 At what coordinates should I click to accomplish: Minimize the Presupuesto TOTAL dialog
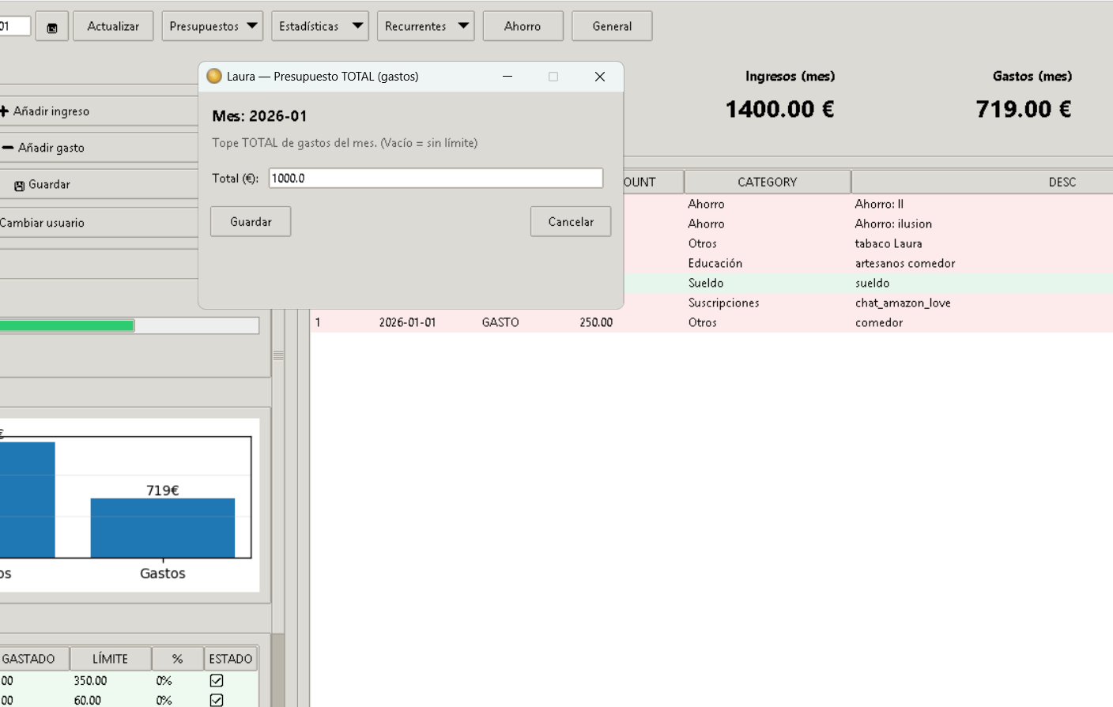click(507, 77)
